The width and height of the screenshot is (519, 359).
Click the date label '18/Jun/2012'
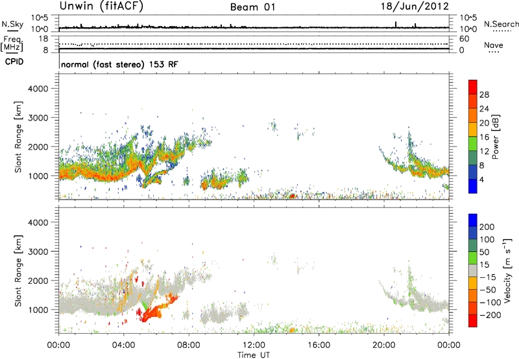(x=415, y=6)
